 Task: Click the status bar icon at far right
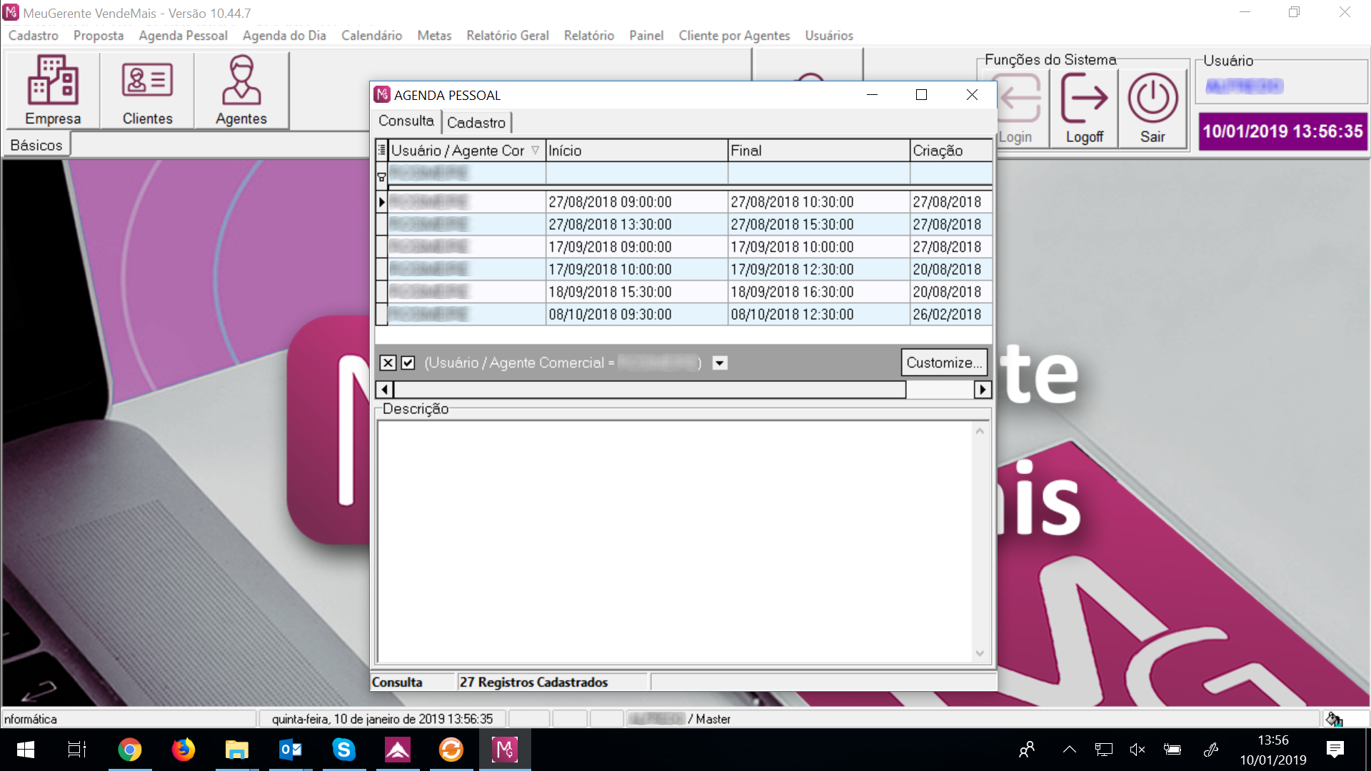[x=1334, y=719]
